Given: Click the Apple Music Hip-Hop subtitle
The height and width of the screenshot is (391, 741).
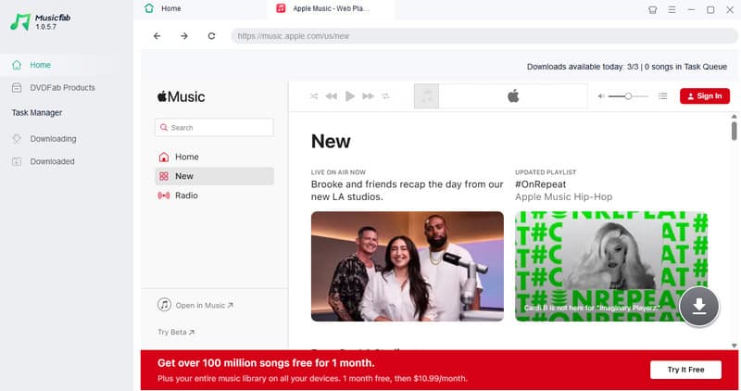Looking at the screenshot, I should click(563, 196).
